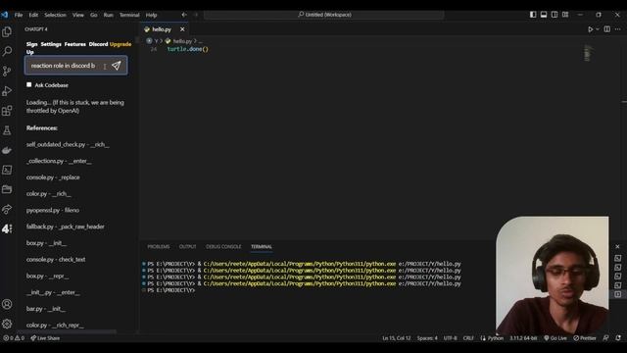Open the Go menu

(94, 15)
